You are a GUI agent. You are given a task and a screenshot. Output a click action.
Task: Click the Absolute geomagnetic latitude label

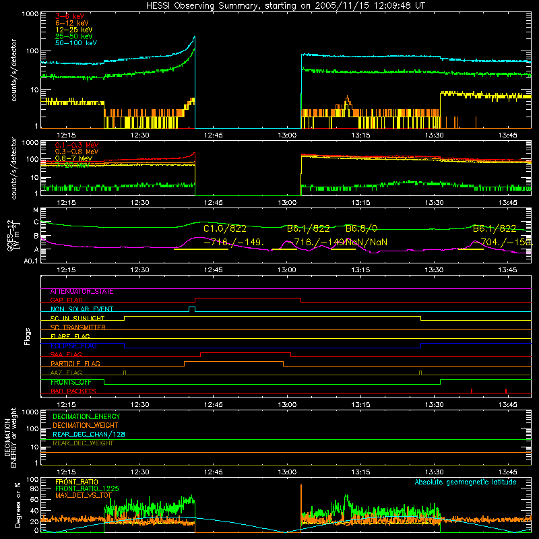(x=466, y=482)
